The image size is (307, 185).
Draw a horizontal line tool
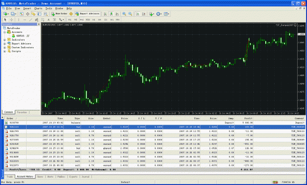25,20
